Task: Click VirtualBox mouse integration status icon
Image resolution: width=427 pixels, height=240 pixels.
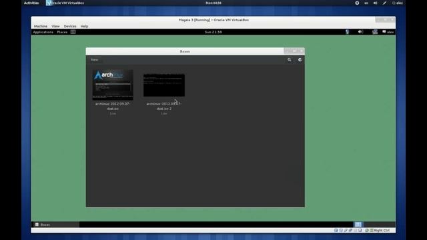Action: coord(367,230)
